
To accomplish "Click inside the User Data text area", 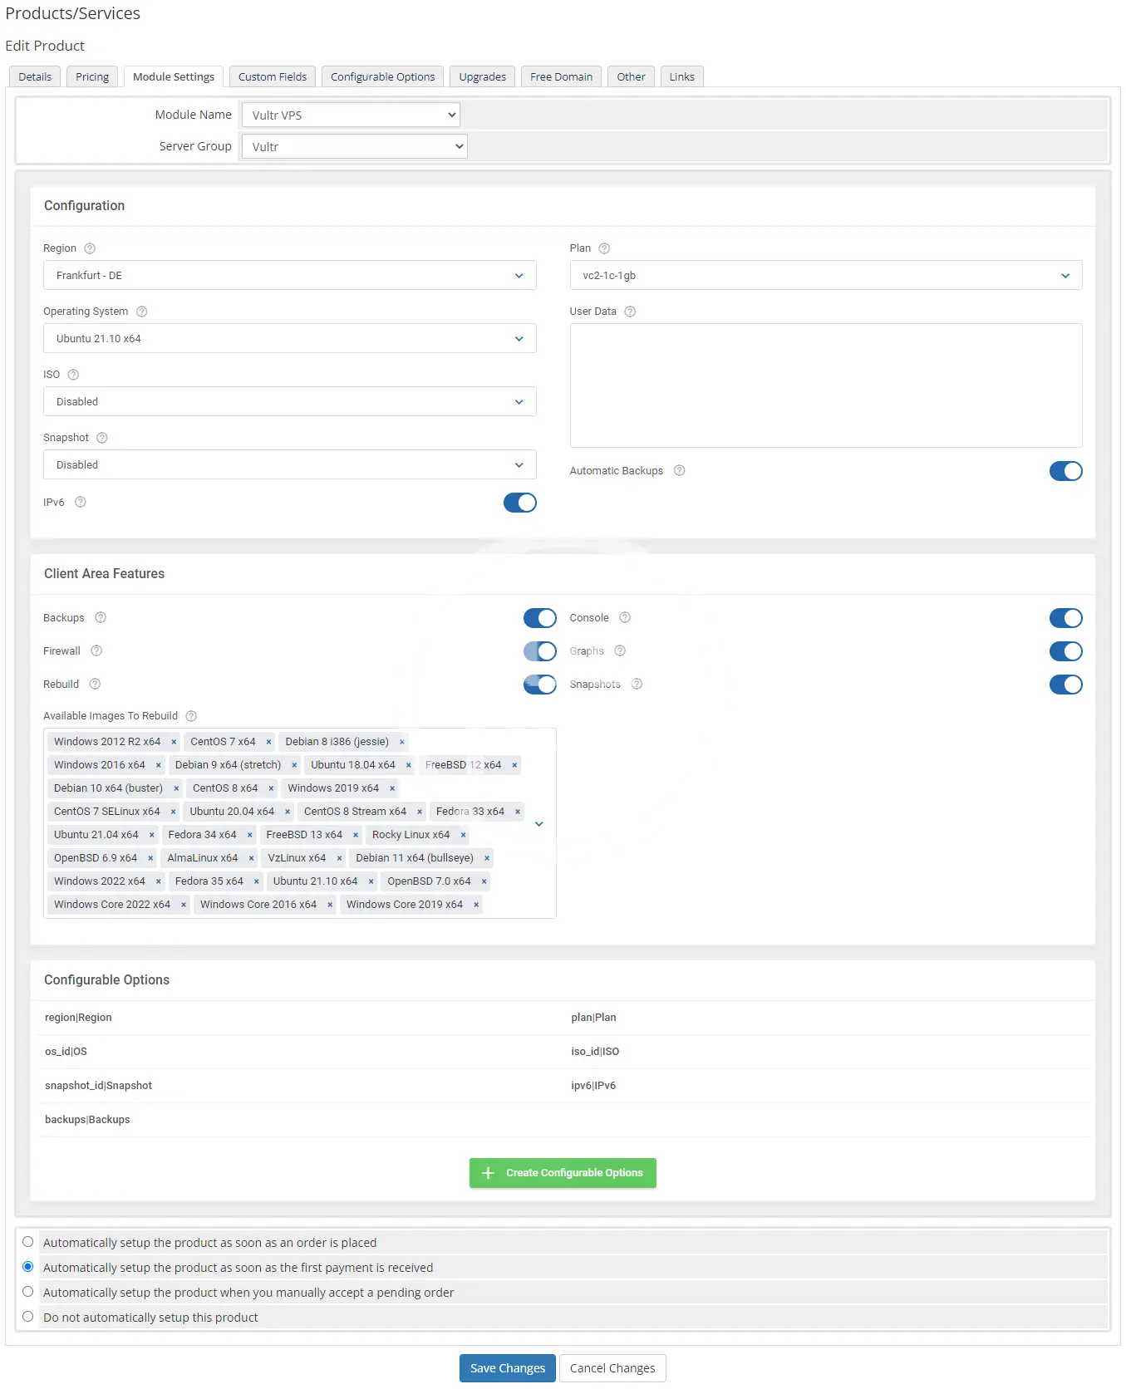I will click(825, 385).
